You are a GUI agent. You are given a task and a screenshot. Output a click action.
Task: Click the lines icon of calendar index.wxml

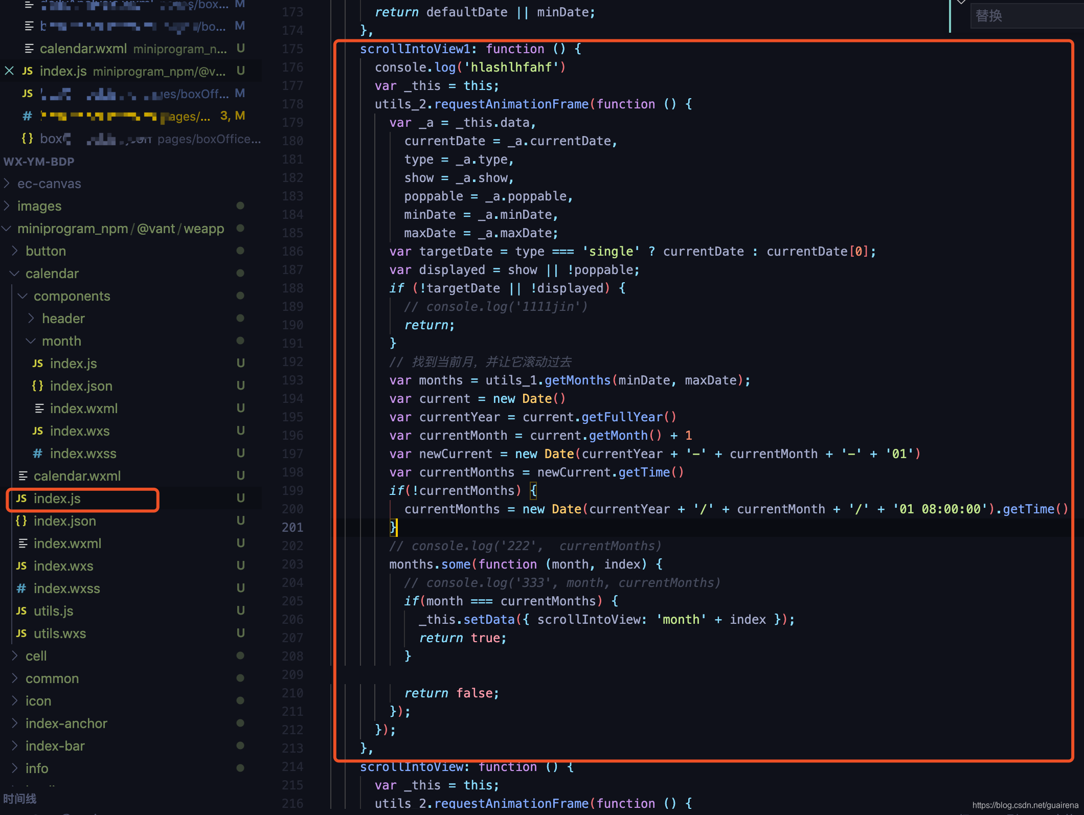[x=23, y=544]
